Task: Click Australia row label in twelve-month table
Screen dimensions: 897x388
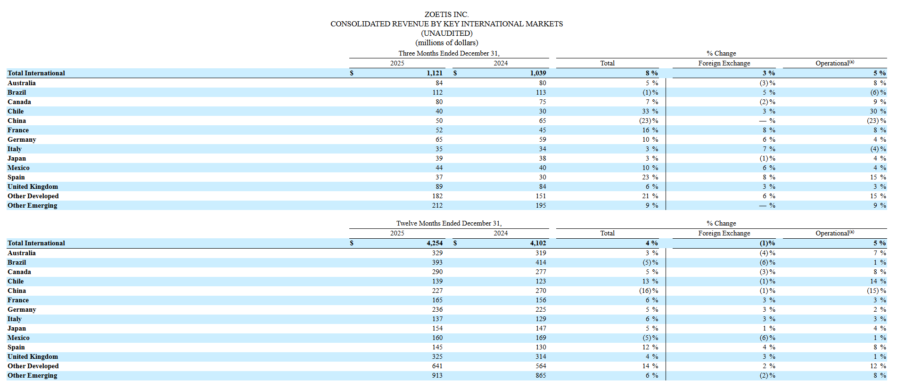Action: coord(22,253)
